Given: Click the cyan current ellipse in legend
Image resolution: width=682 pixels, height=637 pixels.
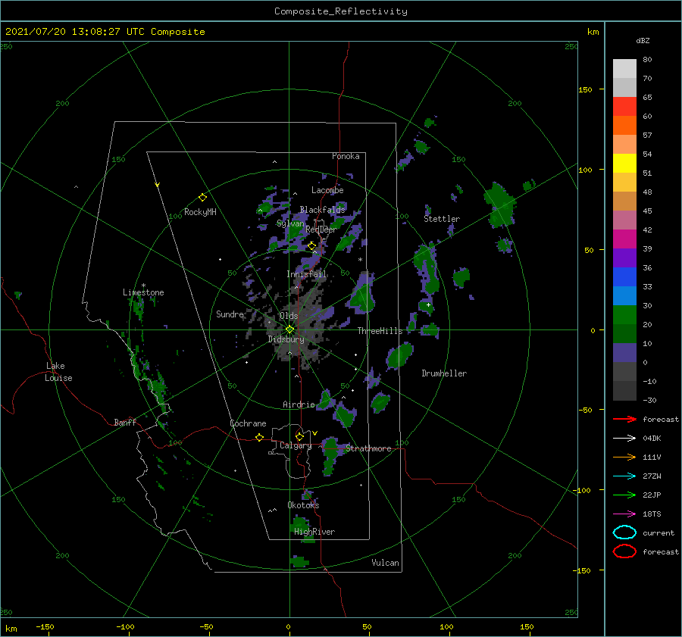Looking at the screenshot, I should pos(624,532).
